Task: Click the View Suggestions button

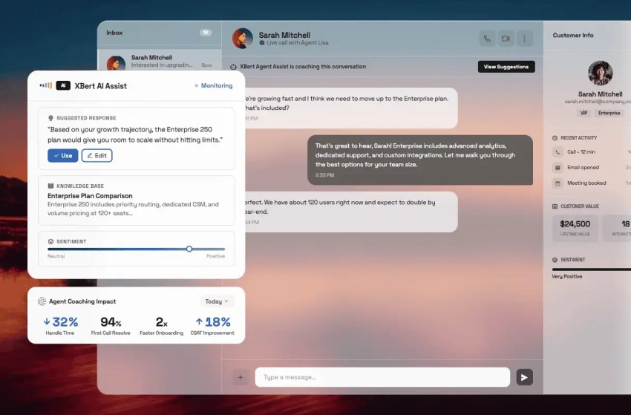Action: [506, 67]
